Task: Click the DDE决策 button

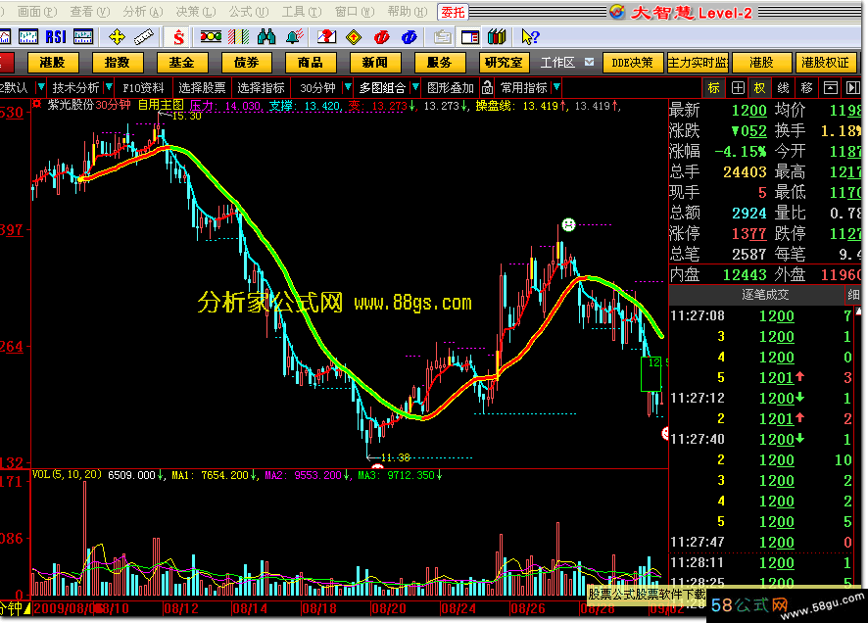Action: [632, 63]
